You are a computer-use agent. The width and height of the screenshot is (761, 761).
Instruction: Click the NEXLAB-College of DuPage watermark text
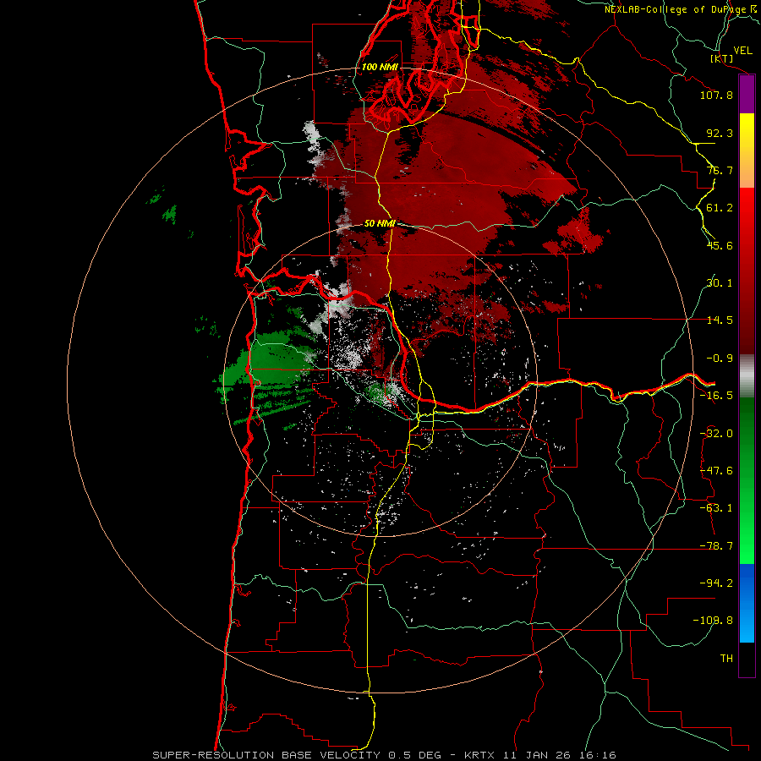coord(682,9)
